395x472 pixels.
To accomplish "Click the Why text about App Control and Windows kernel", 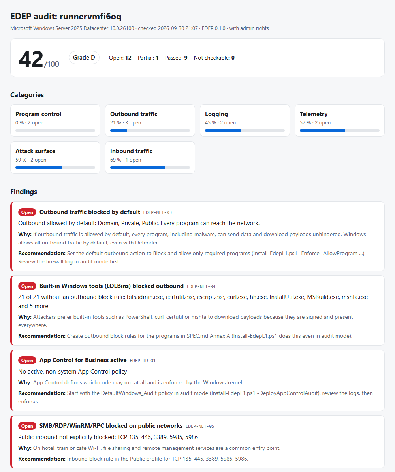I will click(x=131, y=382).
